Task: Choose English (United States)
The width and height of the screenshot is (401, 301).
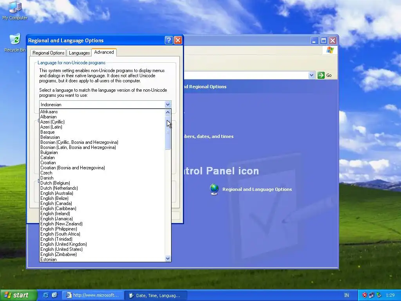Action: pos(102,249)
